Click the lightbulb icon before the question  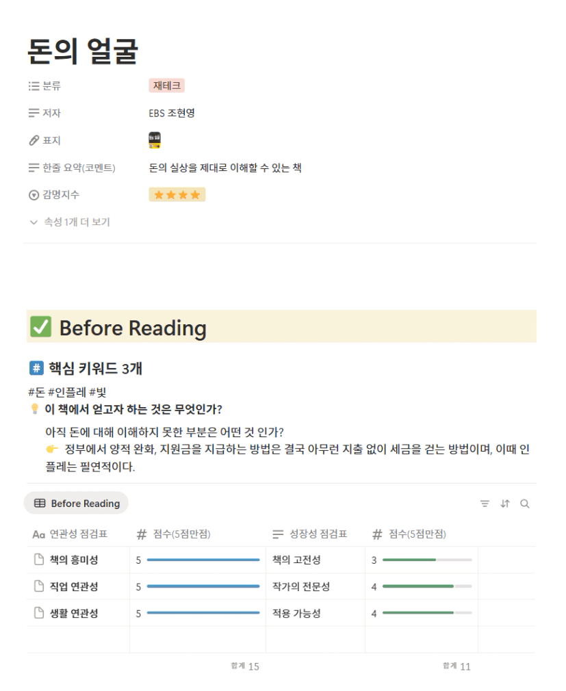click(x=31, y=410)
